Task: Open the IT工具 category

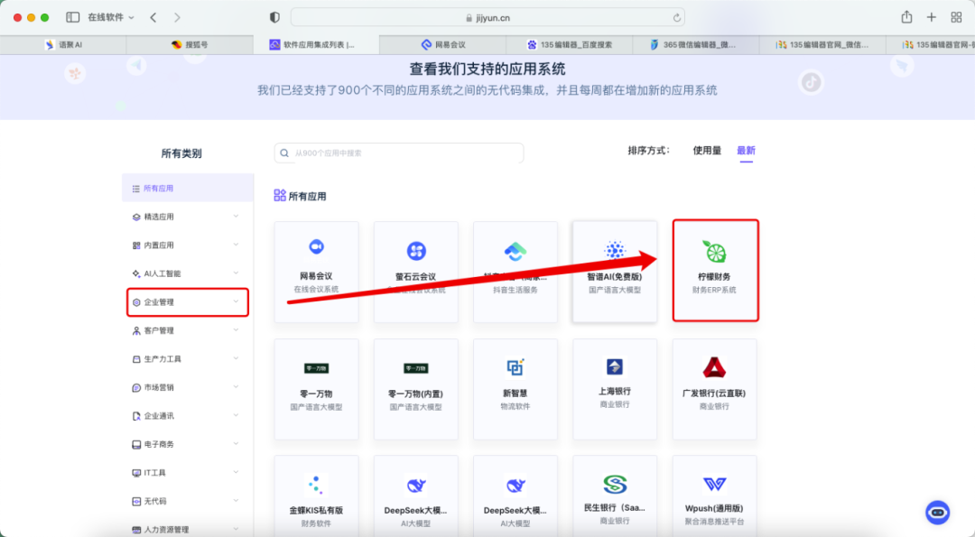Action: [188, 473]
